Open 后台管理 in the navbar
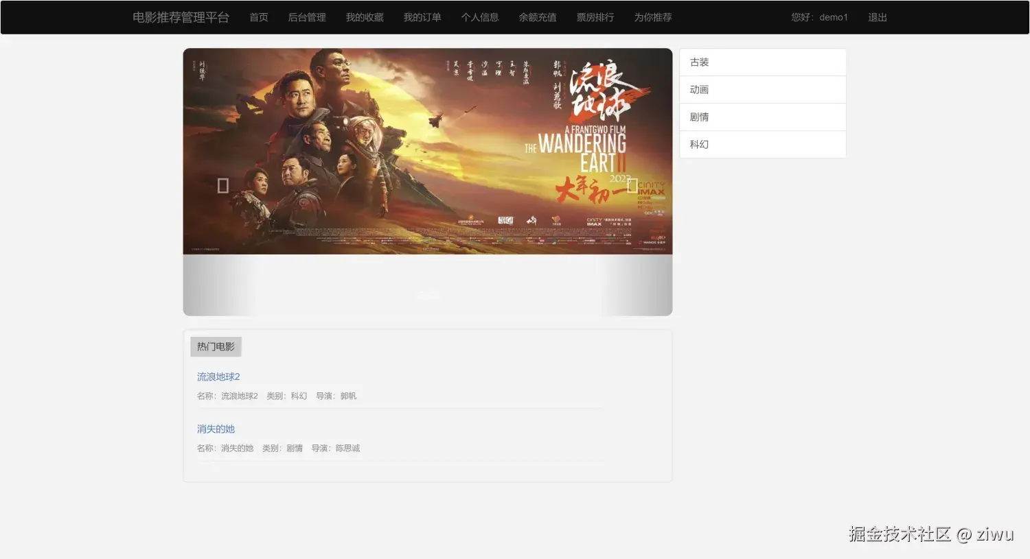1030x559 pixels. pyautogui.click(x=307, y=17)
